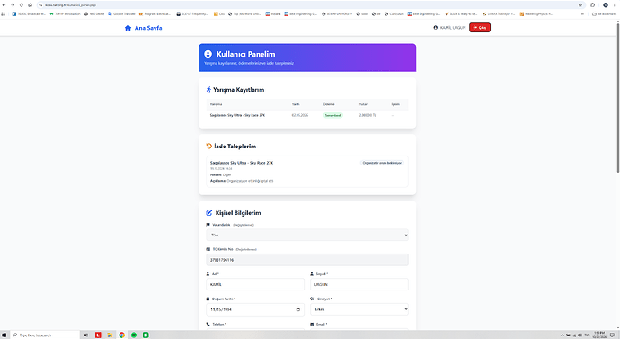The width and height of the screenshot is (620, 339).
Task: Click the phone icon beside Telefon label
Action: (x=208, y=324)
